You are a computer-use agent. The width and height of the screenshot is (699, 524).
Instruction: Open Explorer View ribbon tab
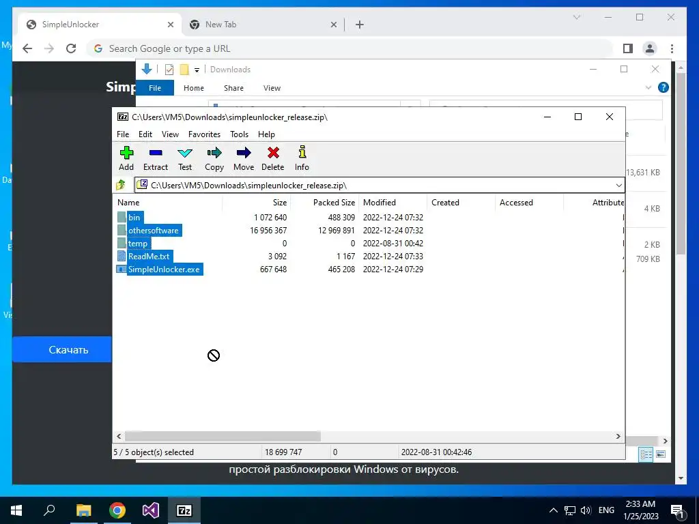point(272,88)
